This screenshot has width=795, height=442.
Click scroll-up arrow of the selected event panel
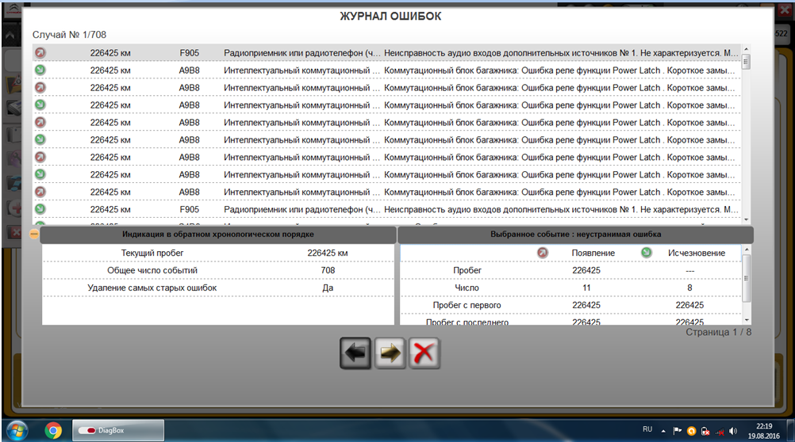point(746,250)
